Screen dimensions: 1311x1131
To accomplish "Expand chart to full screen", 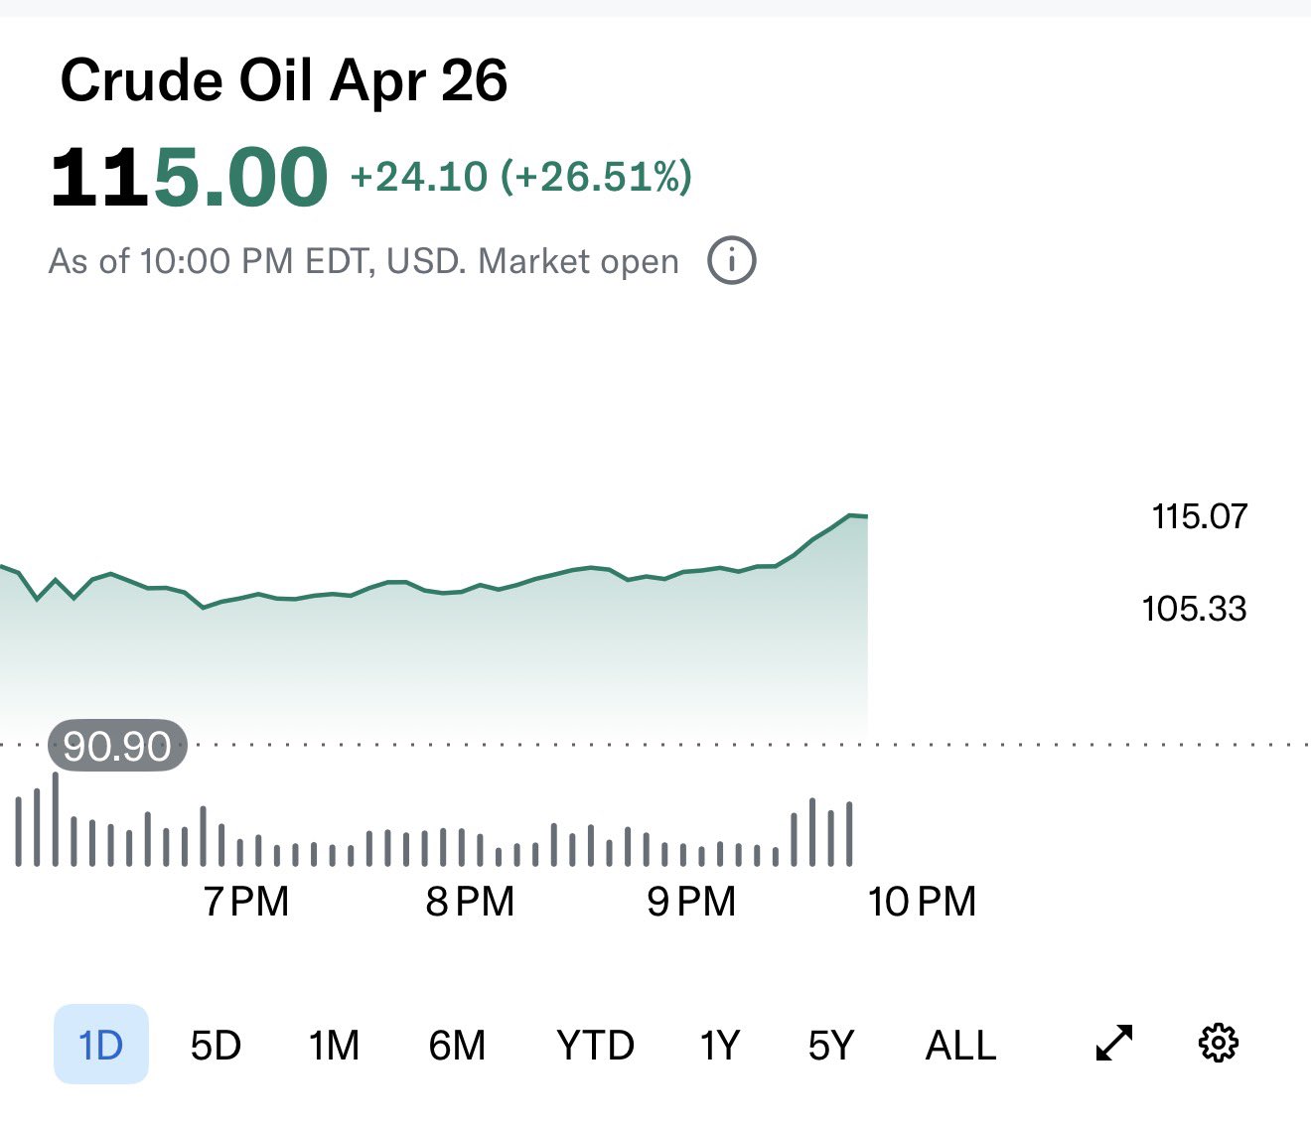I will point(1114,1043).
